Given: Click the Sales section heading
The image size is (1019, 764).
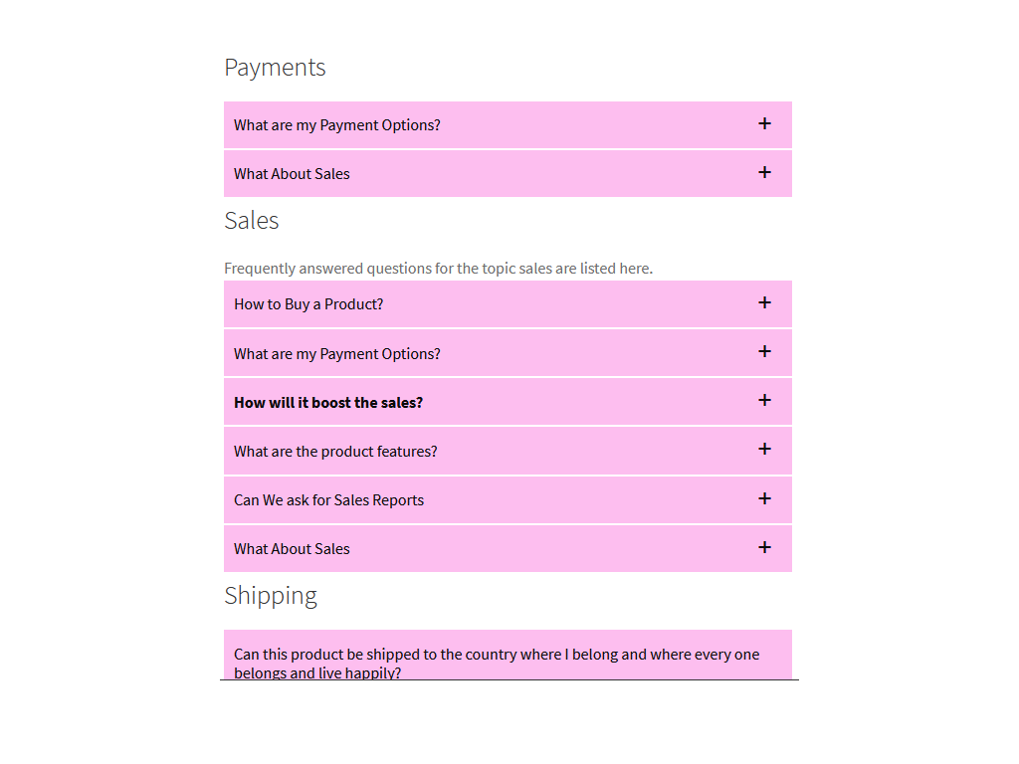Looking at the screenshot, I should (x=252, y=221).
